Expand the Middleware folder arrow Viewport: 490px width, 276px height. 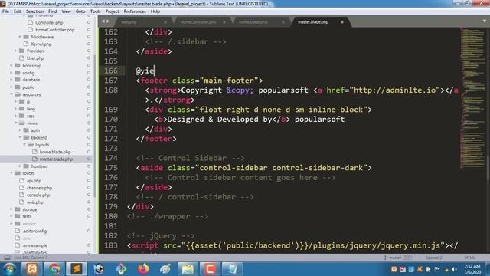click(x=20, y=37)
